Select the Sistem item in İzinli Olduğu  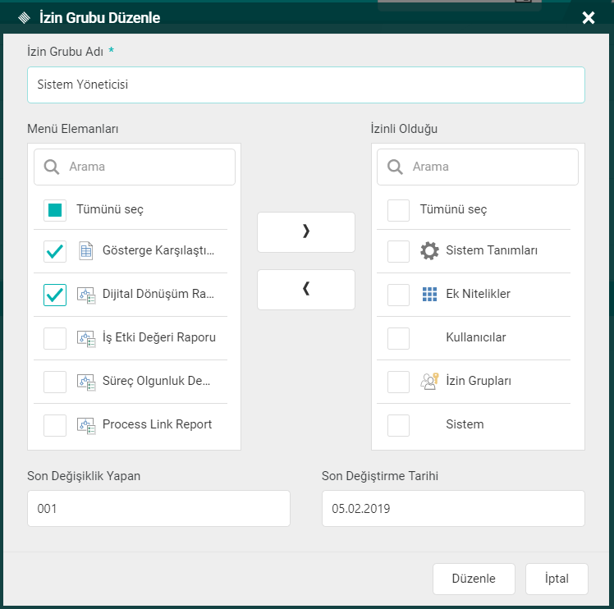tap(398, 424)
